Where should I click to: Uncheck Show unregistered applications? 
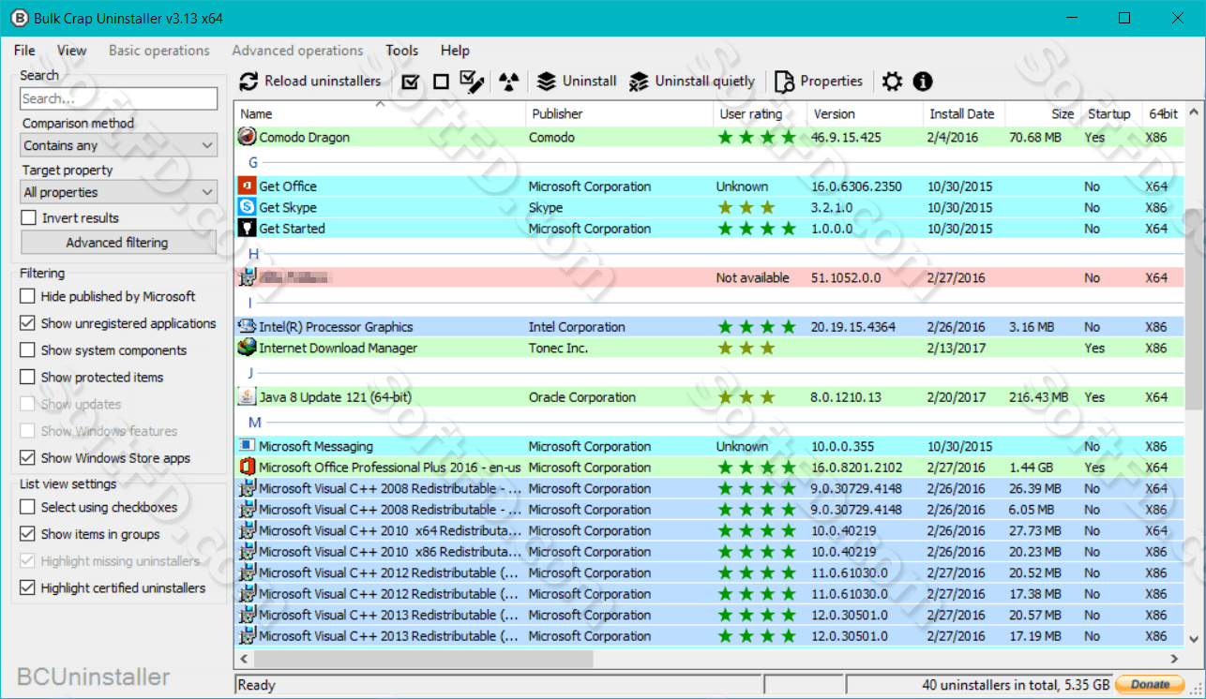(x=27, y=323)
